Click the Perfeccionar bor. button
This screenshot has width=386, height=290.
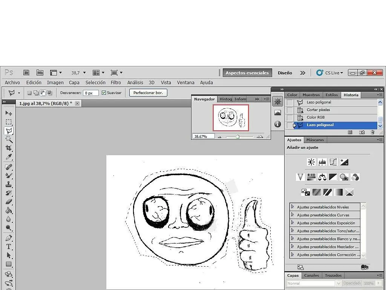148,93
